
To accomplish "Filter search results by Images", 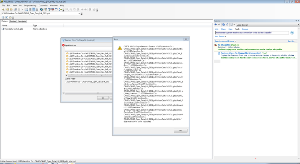I will (245, 29).
